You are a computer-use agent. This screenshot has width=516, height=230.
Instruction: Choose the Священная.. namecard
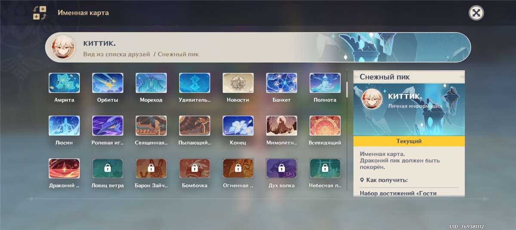(x=151, y=126)
